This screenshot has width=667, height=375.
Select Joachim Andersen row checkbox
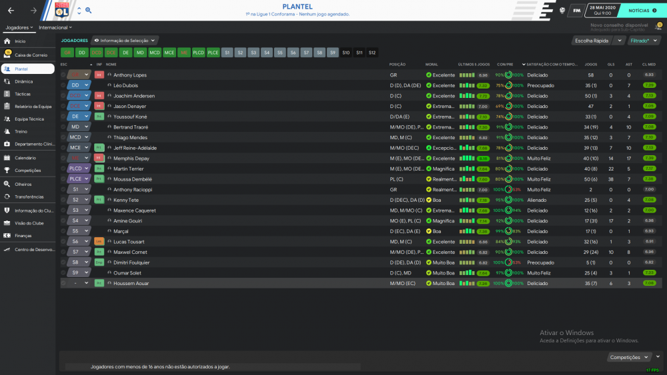(x=63, y=95)
